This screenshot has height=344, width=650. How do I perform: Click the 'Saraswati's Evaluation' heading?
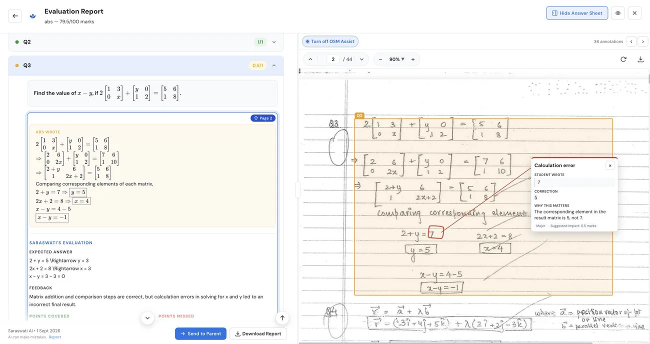click(60, 243)
